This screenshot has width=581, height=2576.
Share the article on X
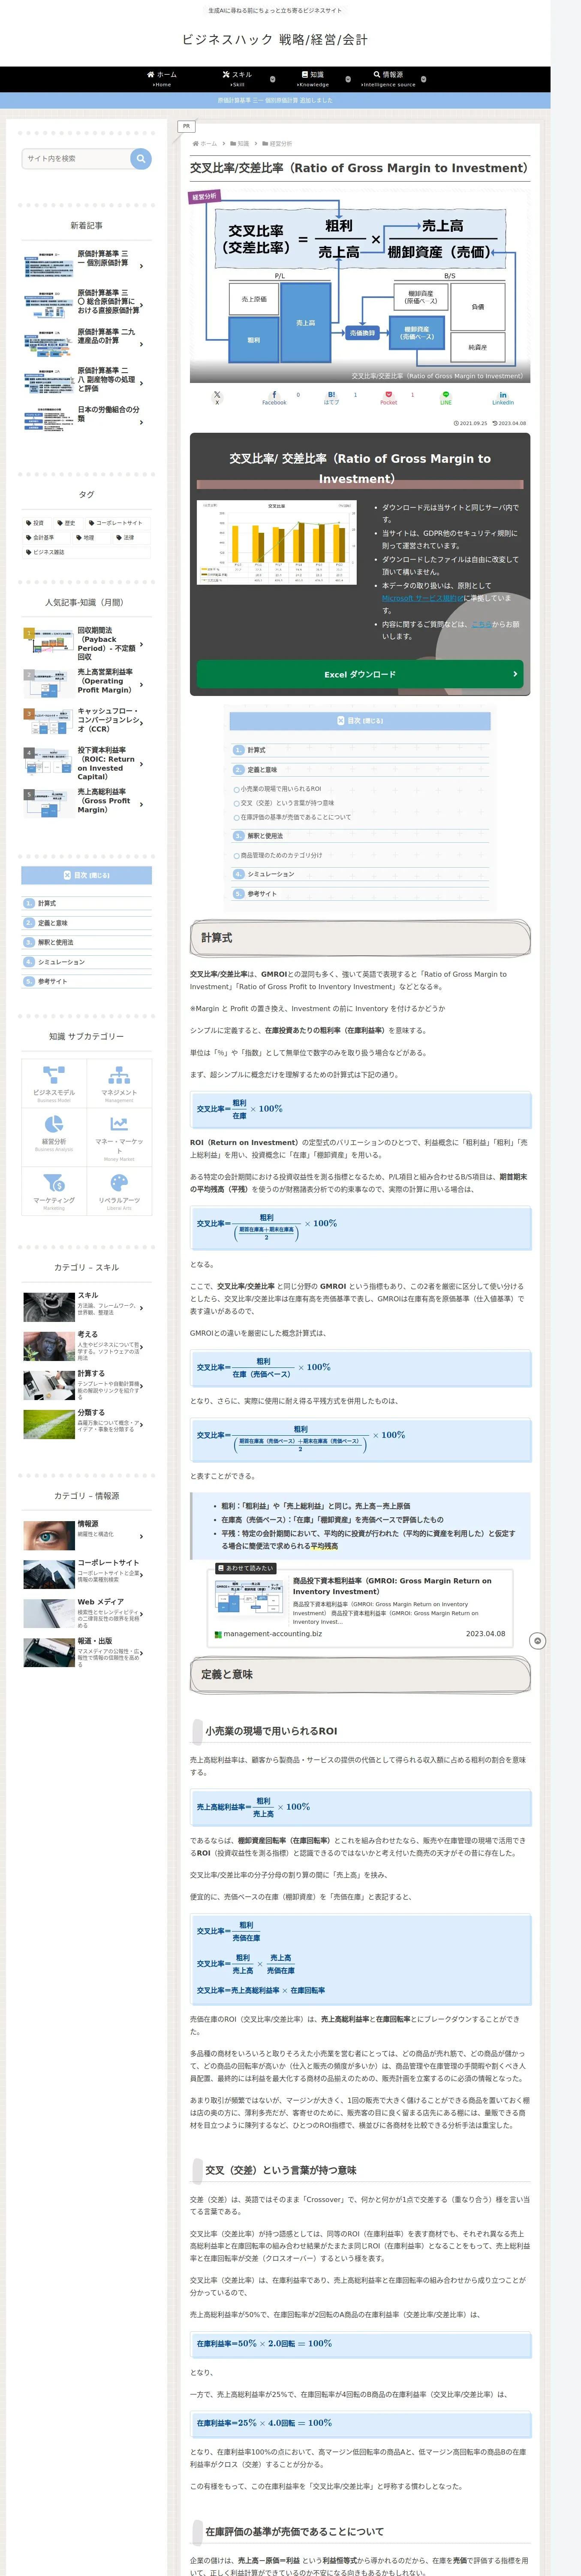coord(217,397)
